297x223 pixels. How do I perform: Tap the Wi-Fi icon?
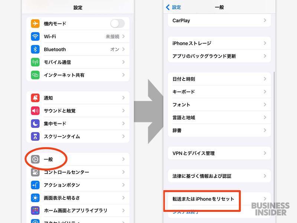pyautogui.click(x=35, y=36)
